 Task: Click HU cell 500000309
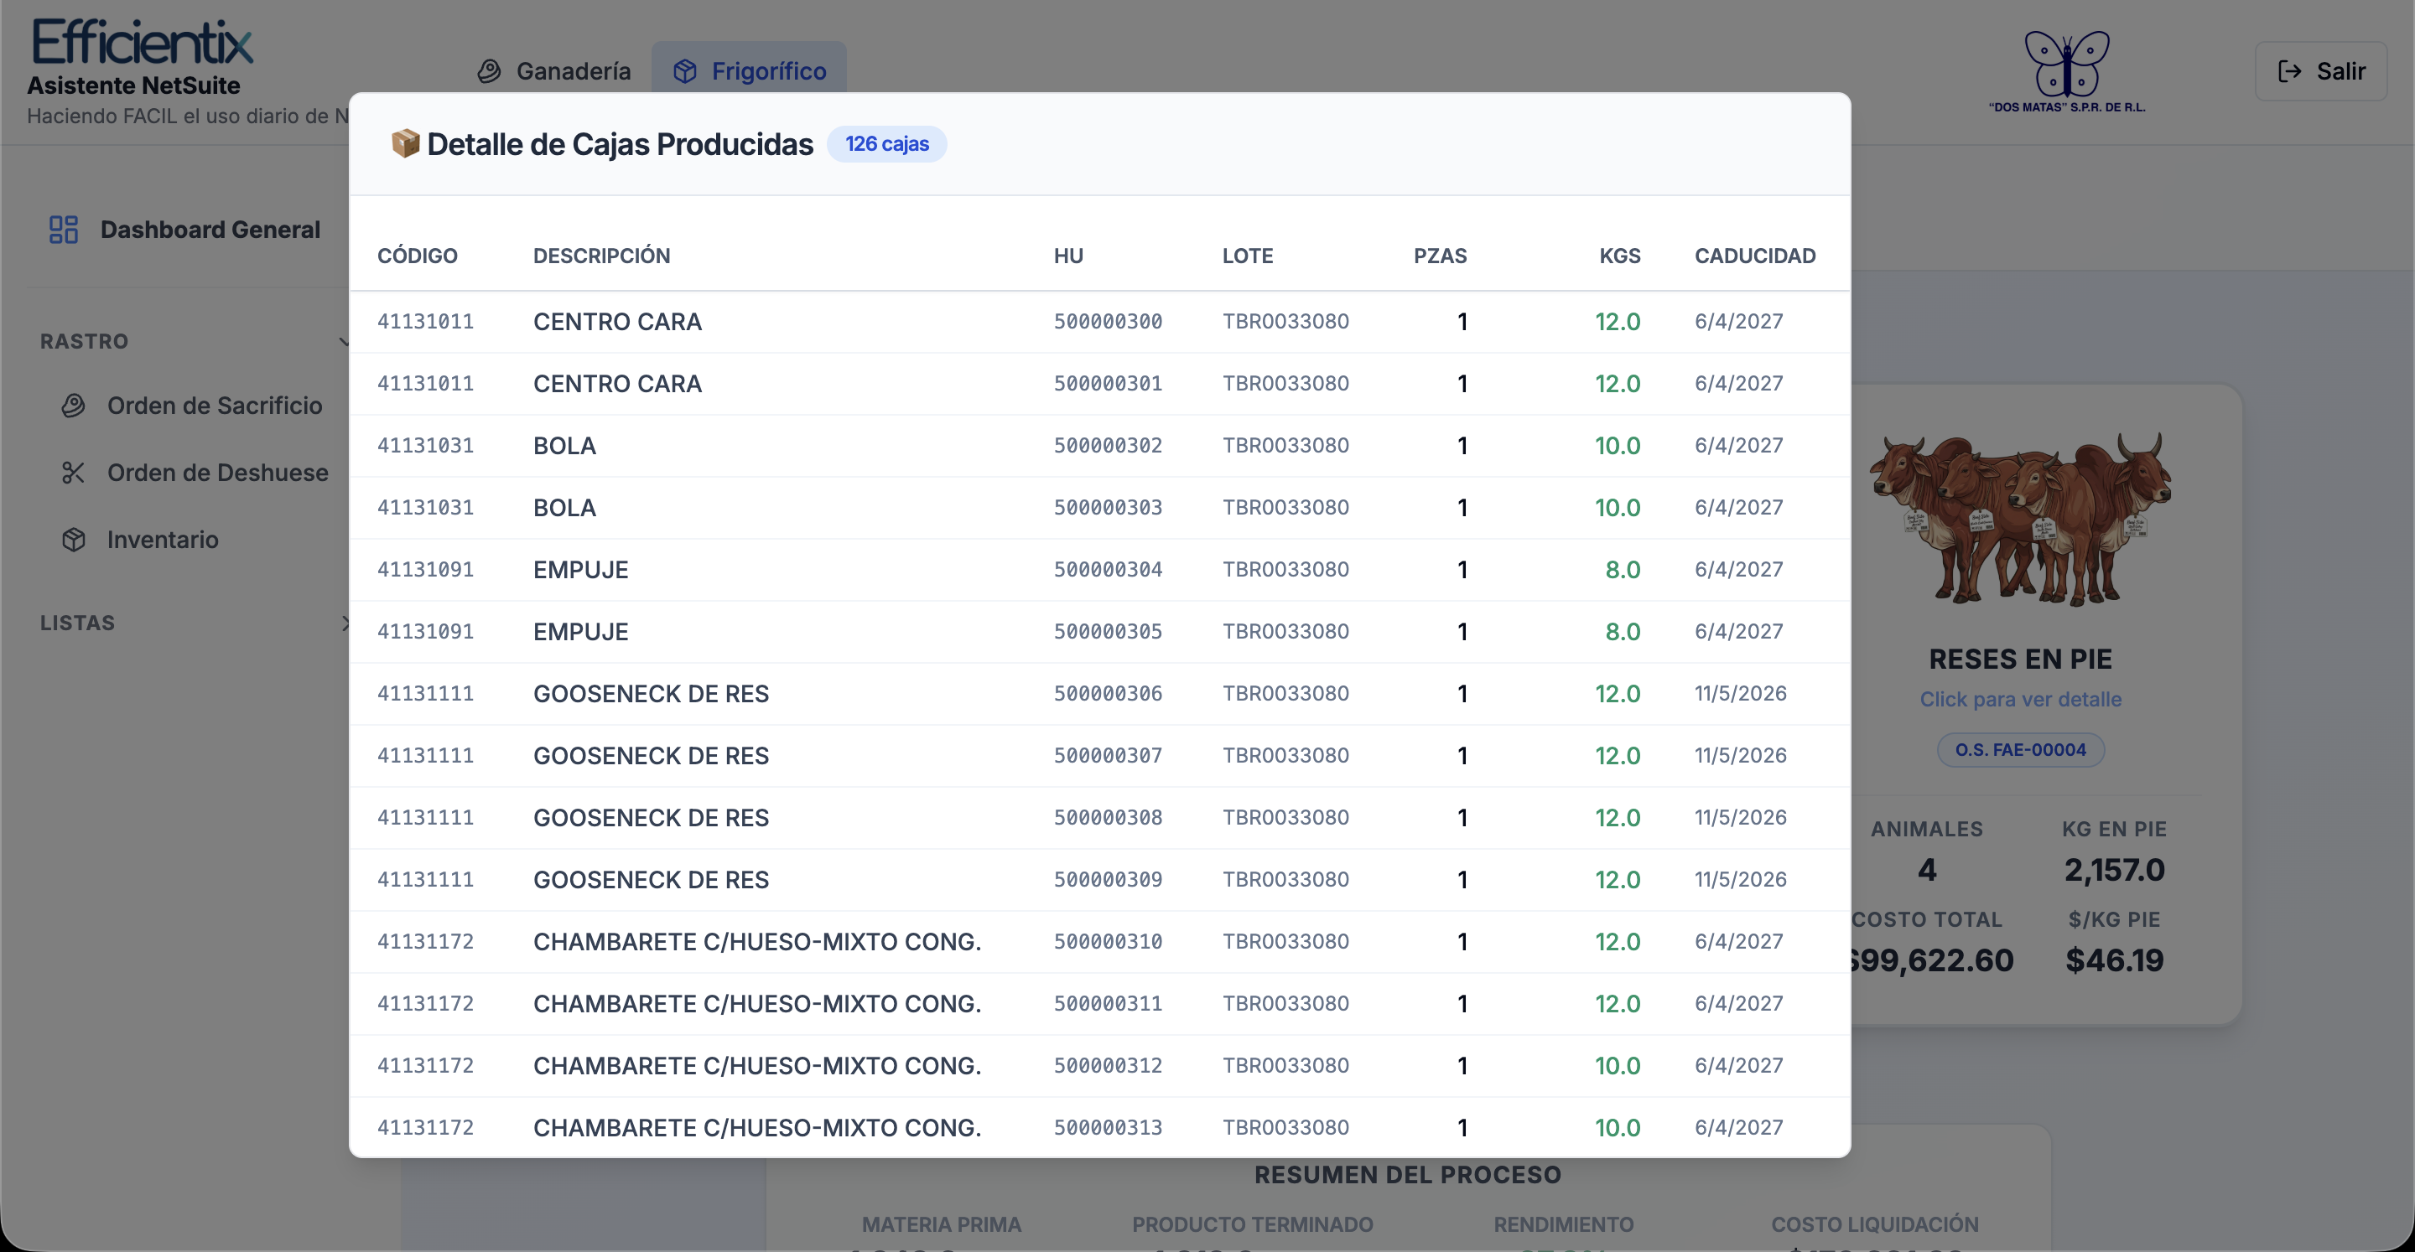(x=1108, y=880)
